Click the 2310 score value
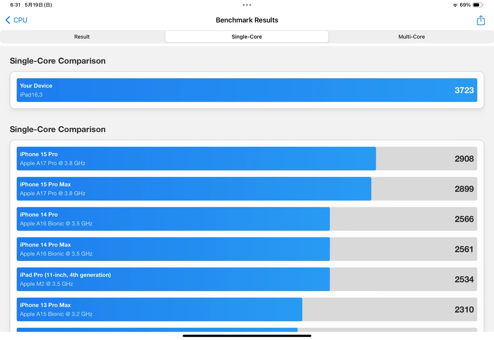Screen dimensions: 494x340 click(464, 310)
